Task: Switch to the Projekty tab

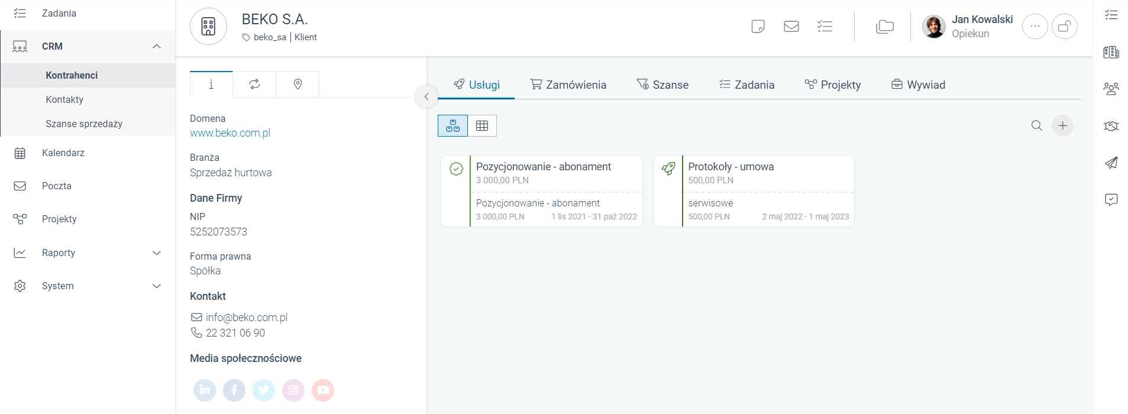Action: [x=833, y=85]
